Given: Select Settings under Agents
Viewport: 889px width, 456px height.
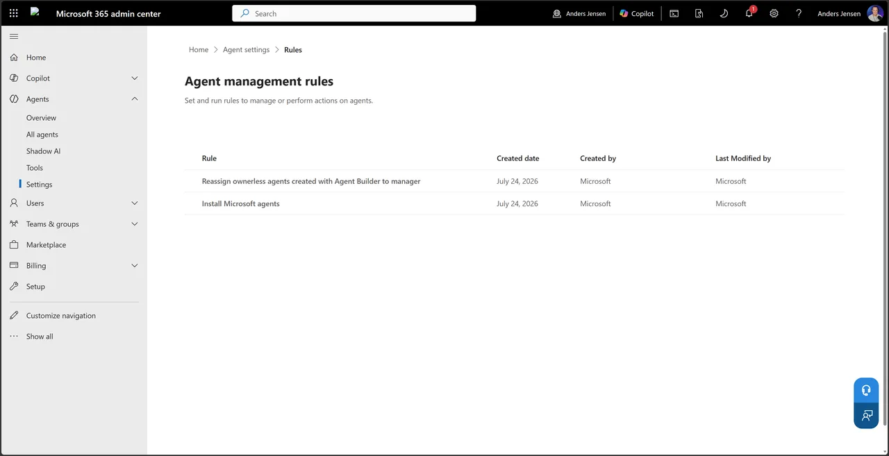Looking at the screenshot, I should click(39, 185).
